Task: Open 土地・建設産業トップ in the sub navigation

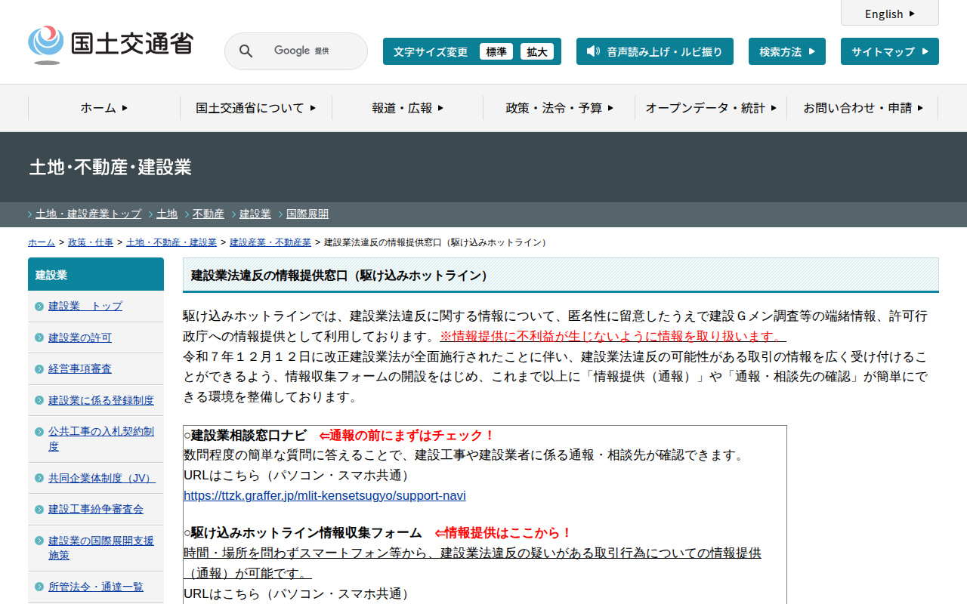Action: pos(88,214)
